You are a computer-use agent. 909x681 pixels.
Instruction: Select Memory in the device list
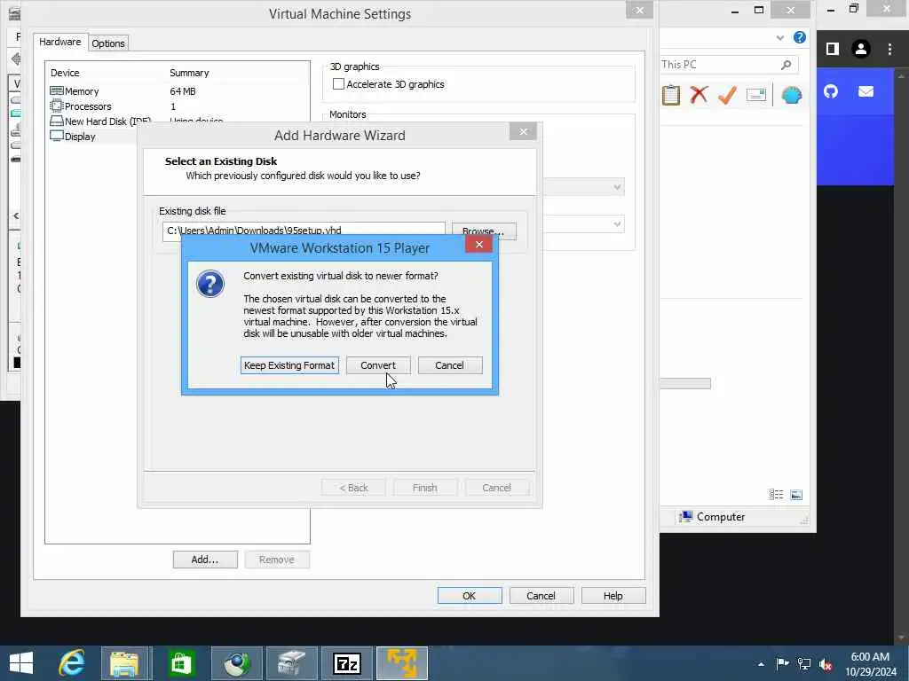81,91
